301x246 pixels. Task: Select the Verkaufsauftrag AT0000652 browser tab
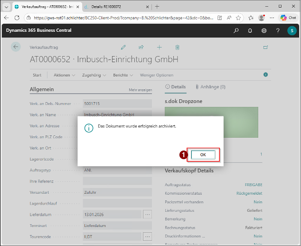(47, 7)
